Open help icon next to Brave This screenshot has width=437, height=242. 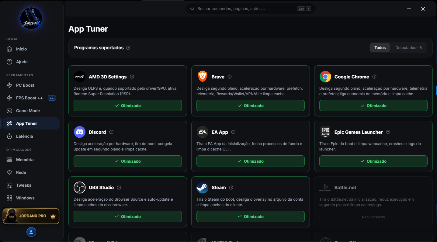[x=230, y=77]
